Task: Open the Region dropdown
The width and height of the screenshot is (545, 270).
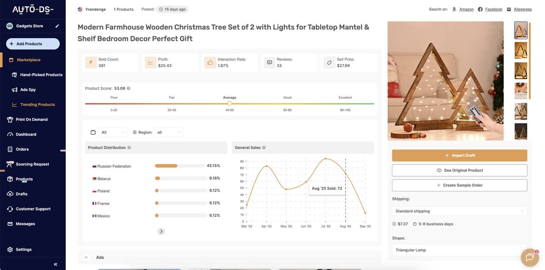Action: [x=168, y=132]
